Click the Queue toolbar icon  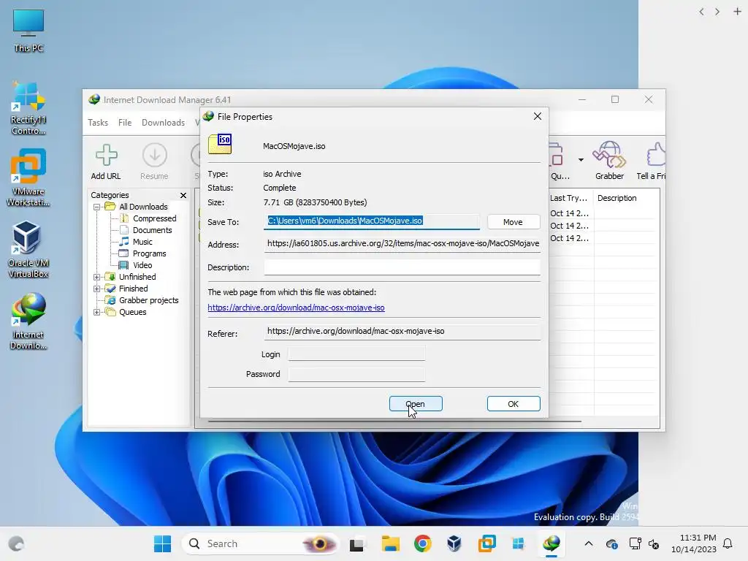point(556,156)
